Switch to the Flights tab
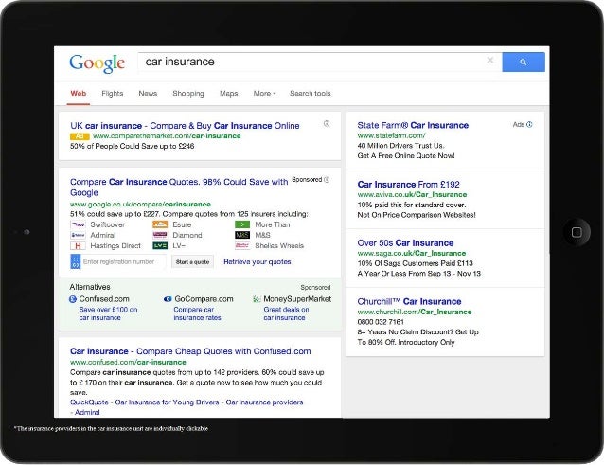Viewport: 604px width, 465px height. tap(113, 93)
